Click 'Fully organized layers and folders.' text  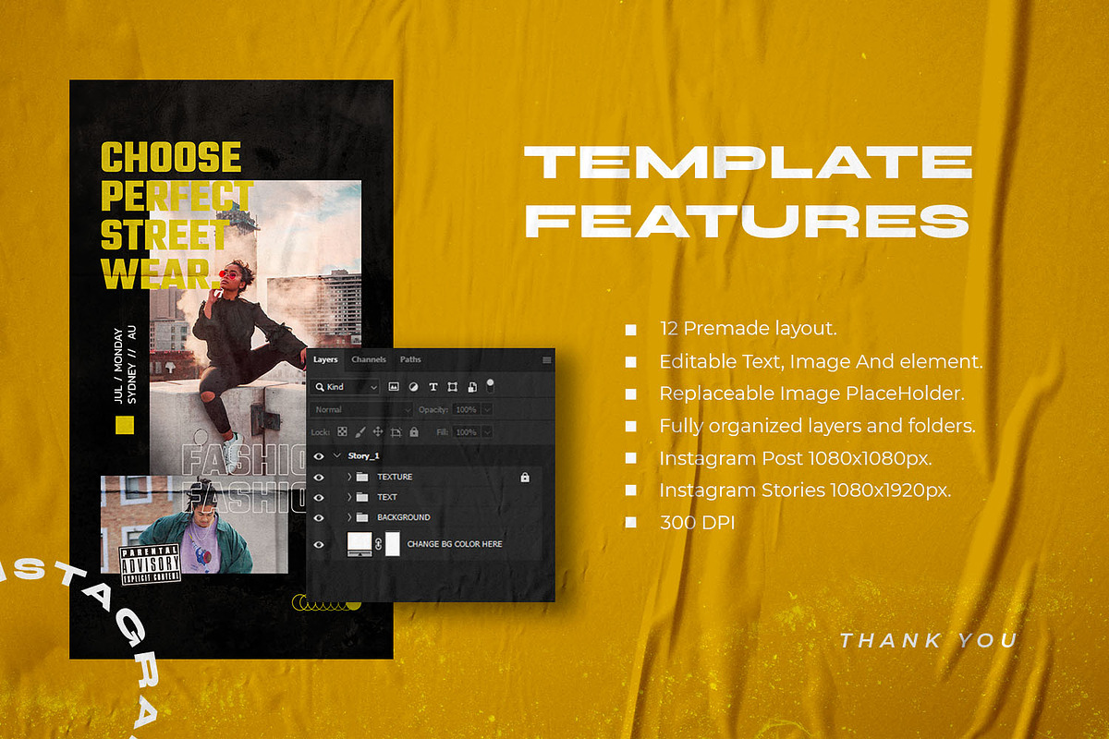(x=818, y=426)
